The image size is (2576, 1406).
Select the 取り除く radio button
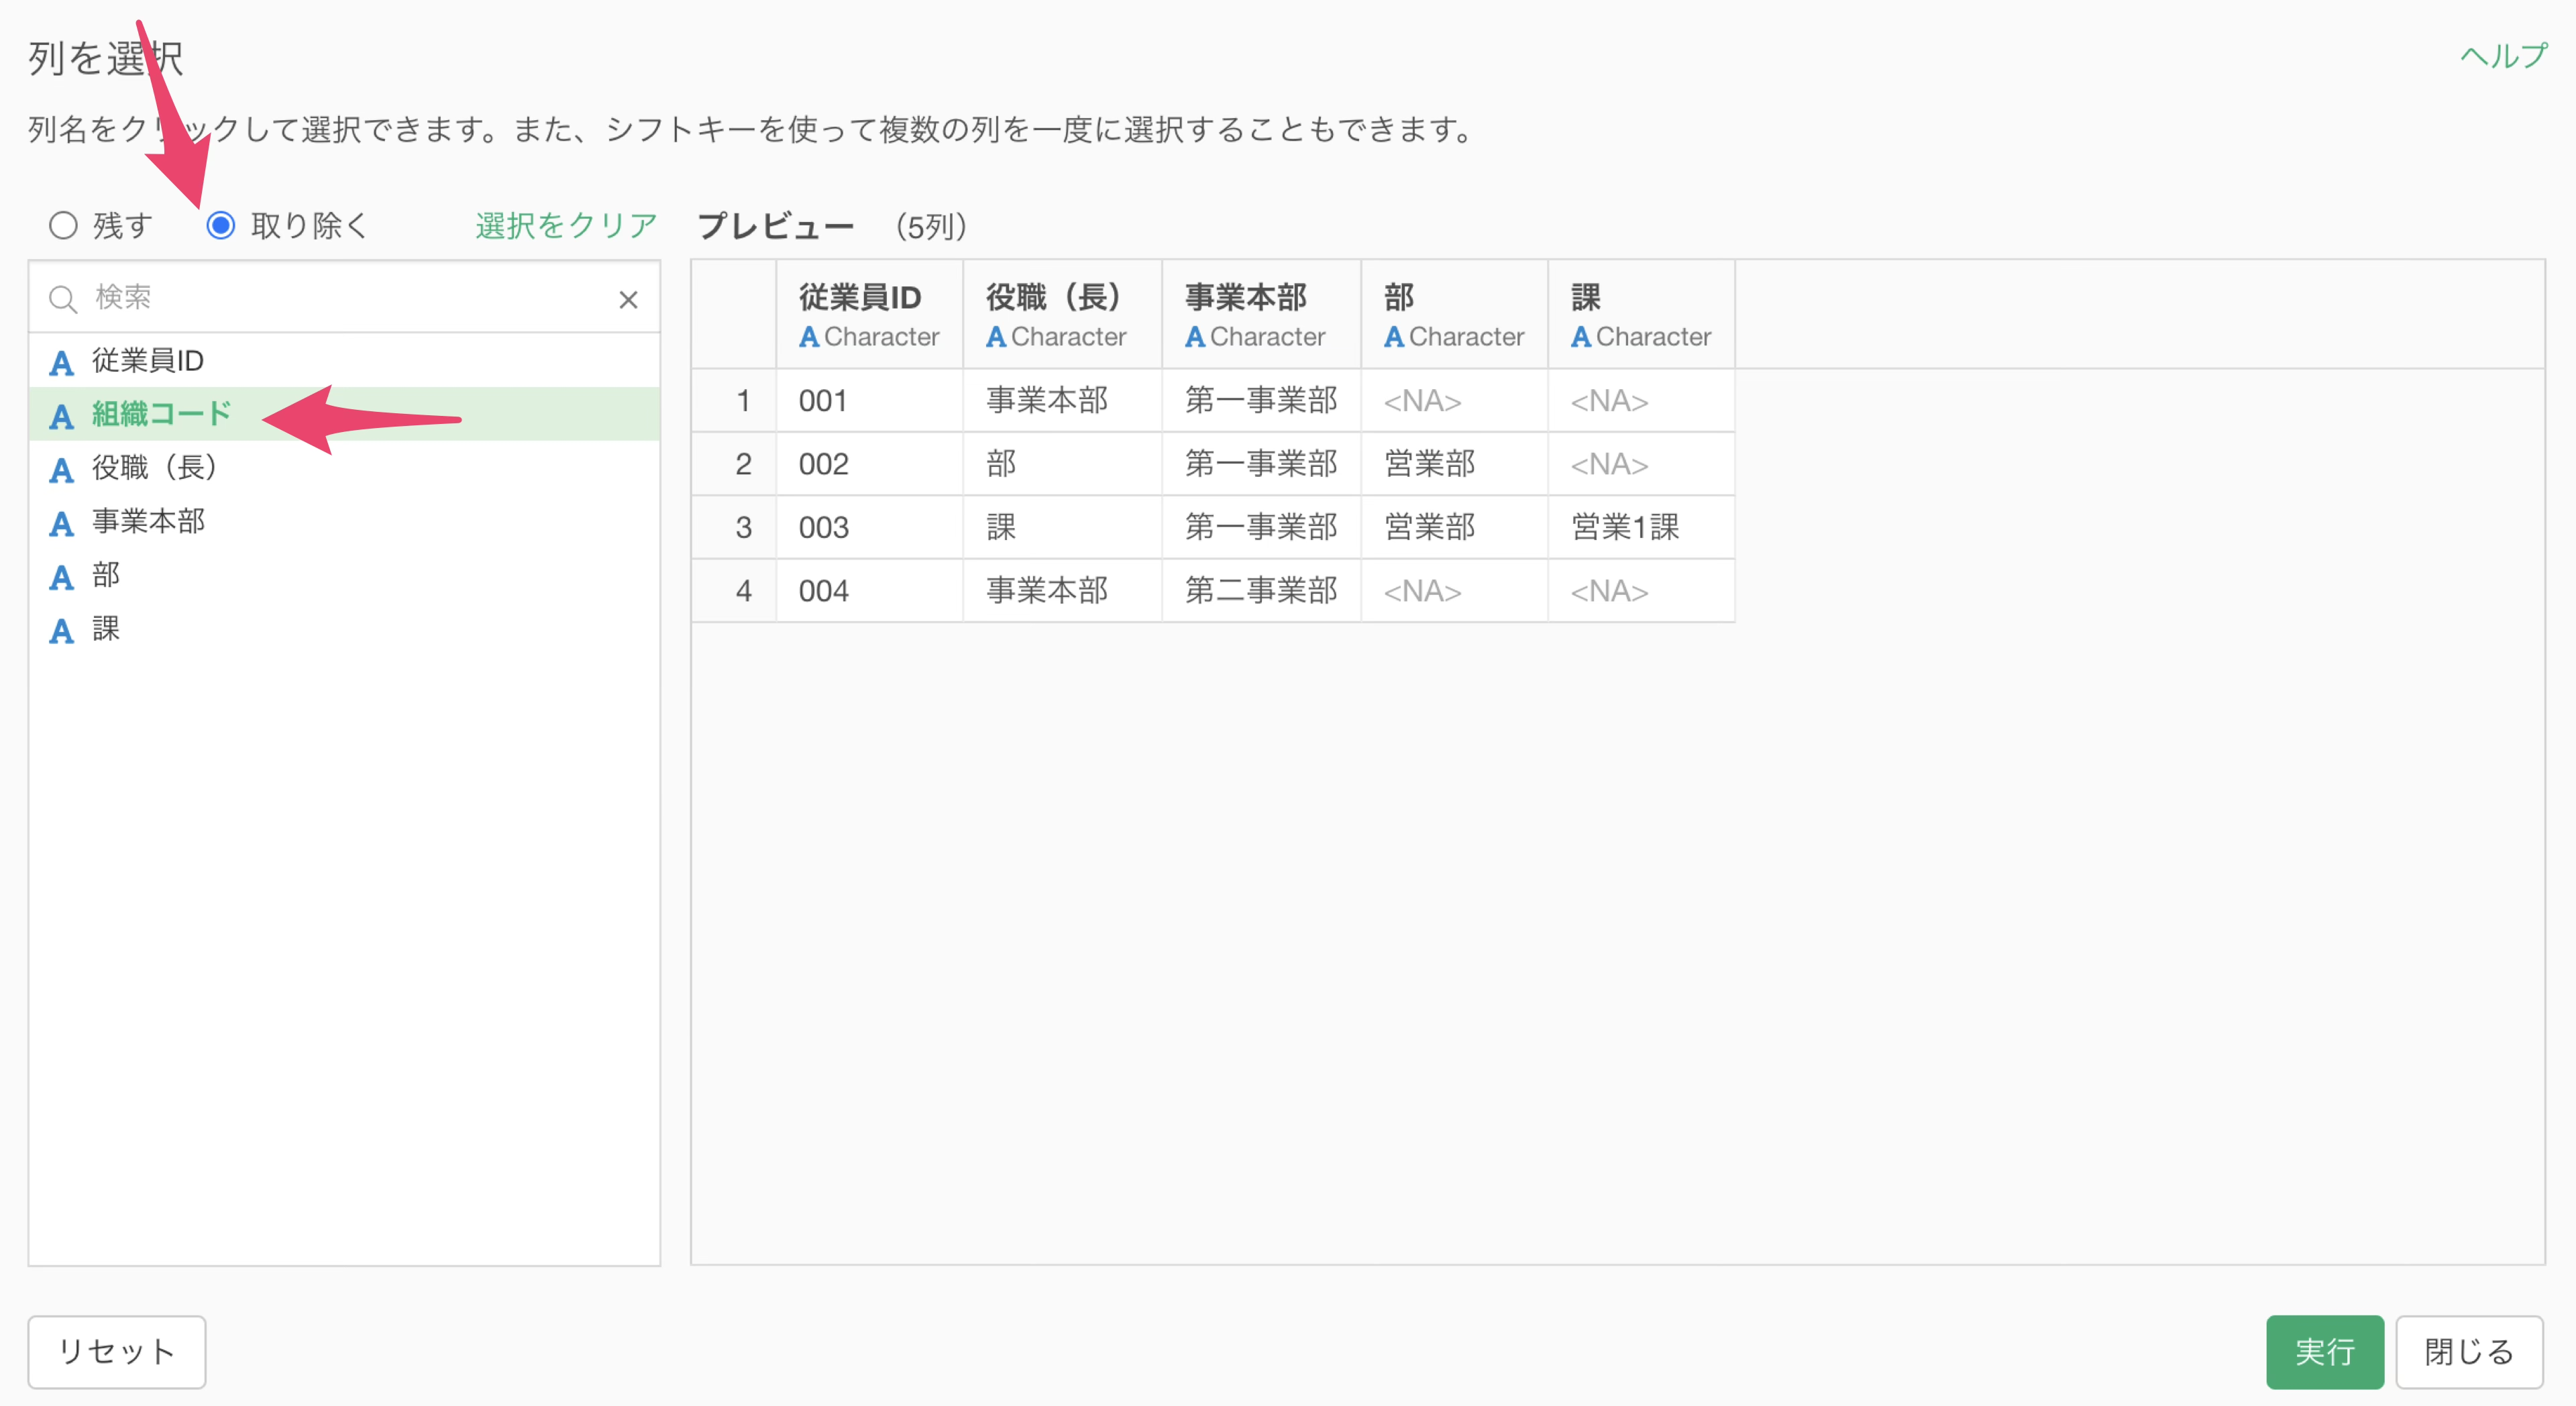click(221, 225)
